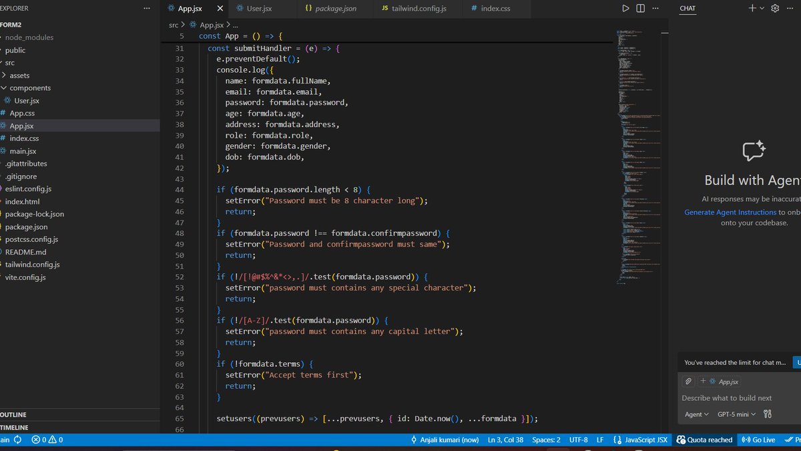801x451 pixels.
Task: Open .gitignore file
Action: [21, 176]
